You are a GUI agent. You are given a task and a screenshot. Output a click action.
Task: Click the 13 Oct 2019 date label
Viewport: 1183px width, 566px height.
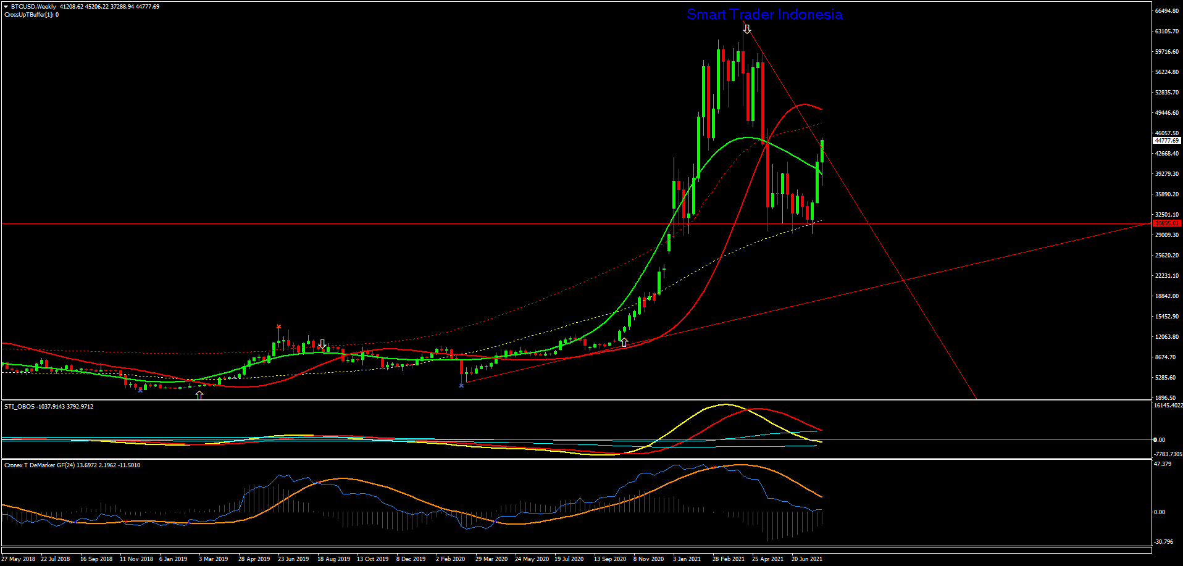click(372, 559)
